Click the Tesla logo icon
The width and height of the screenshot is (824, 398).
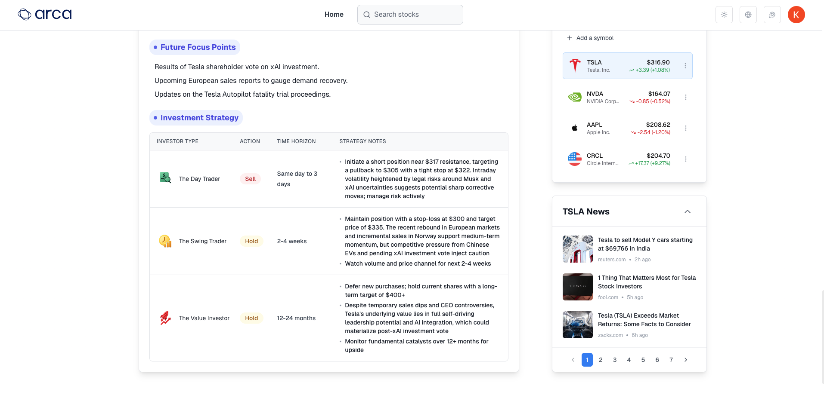(575, 66)
